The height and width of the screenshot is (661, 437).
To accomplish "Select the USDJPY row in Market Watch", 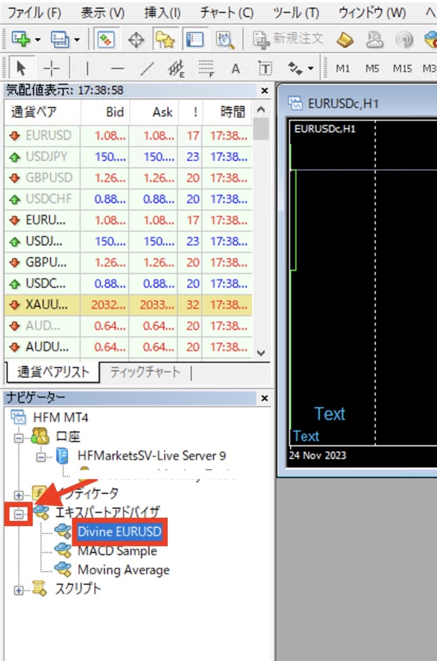I will coord(128,157).
